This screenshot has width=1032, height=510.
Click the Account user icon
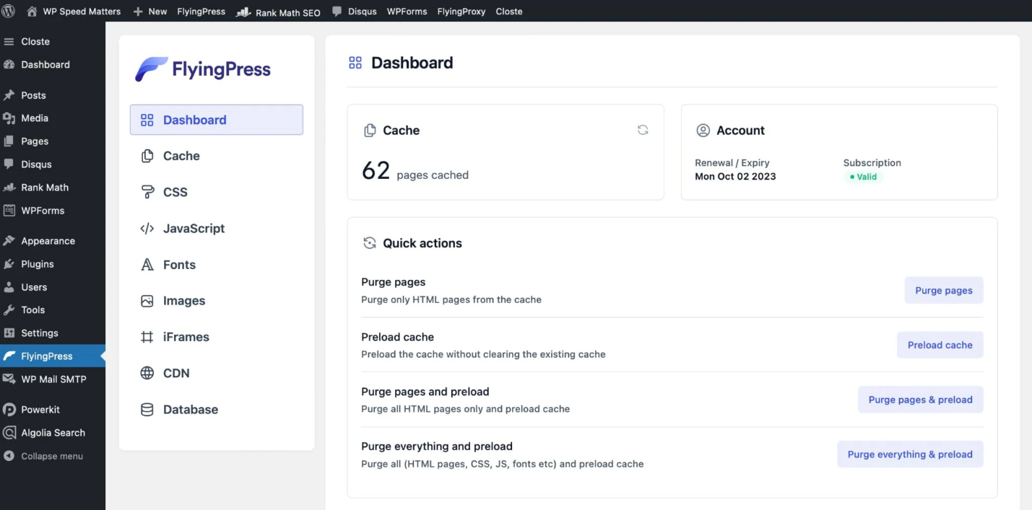click(703, 131)
